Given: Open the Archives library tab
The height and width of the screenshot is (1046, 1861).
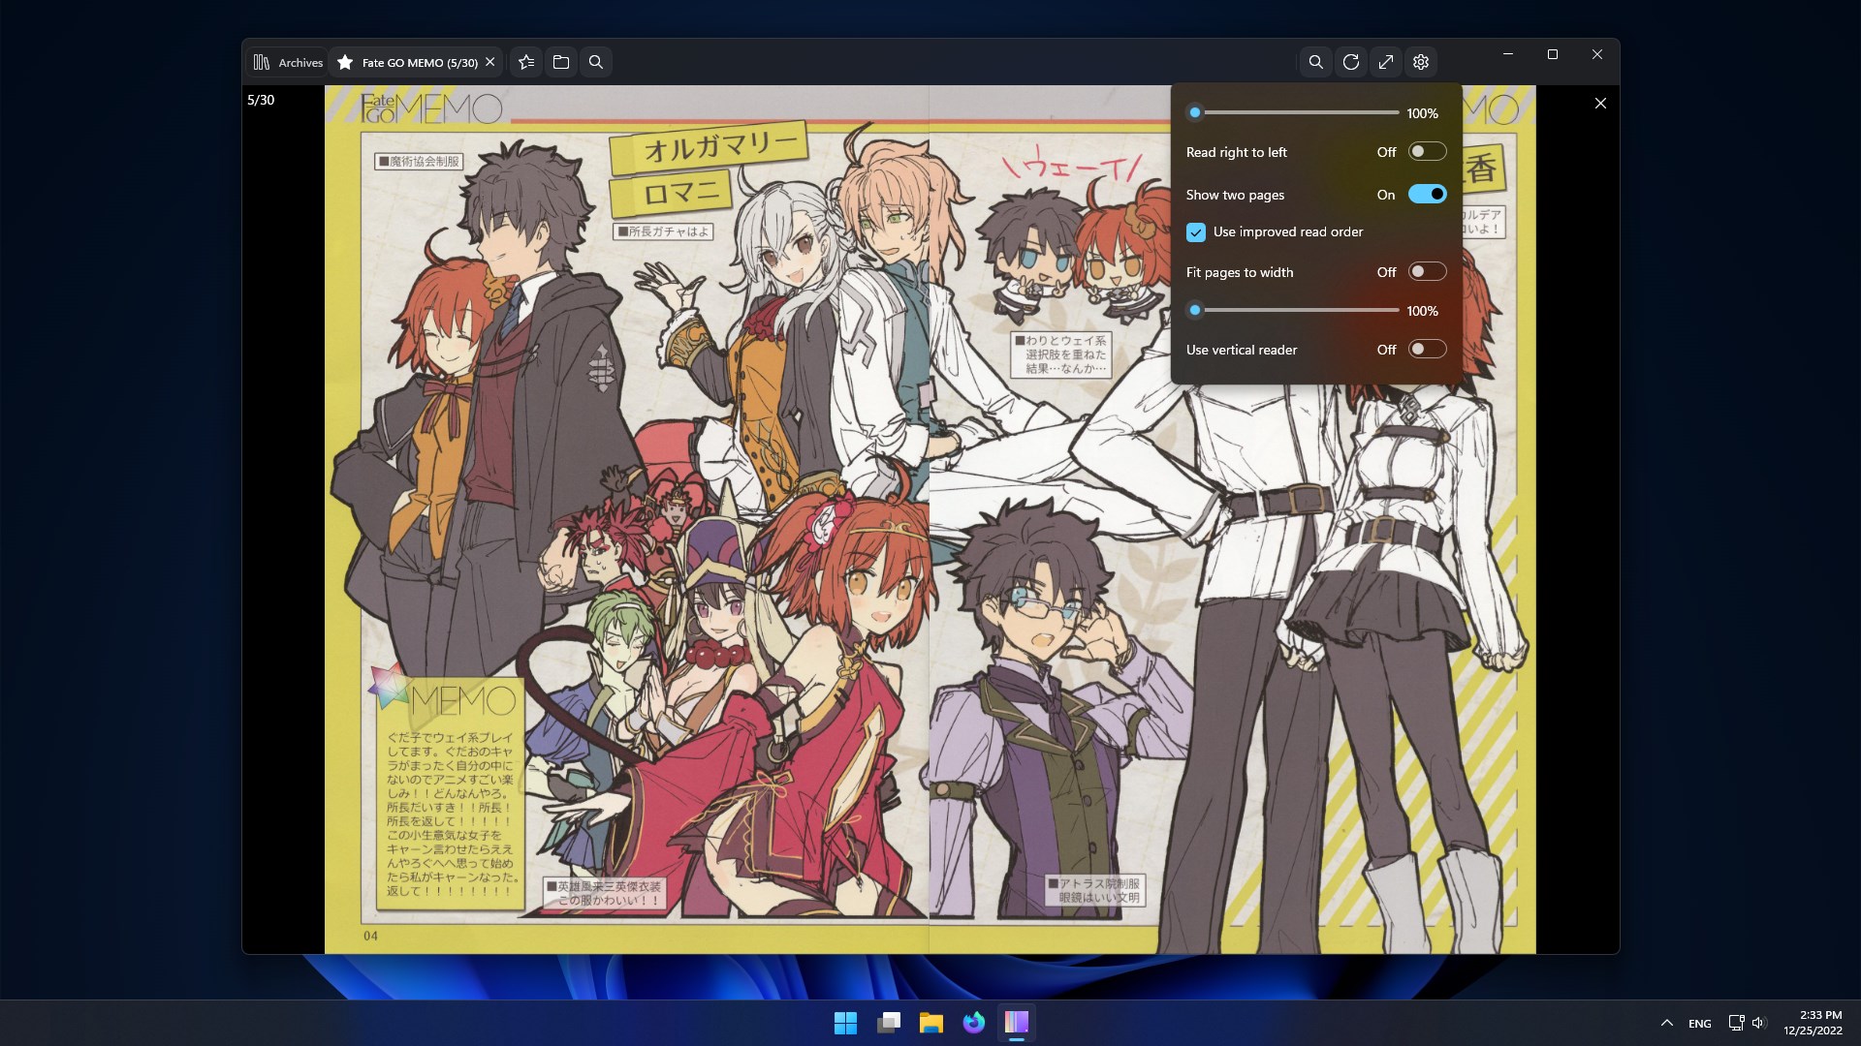Looking at the screenshot, I should (288, 62).
